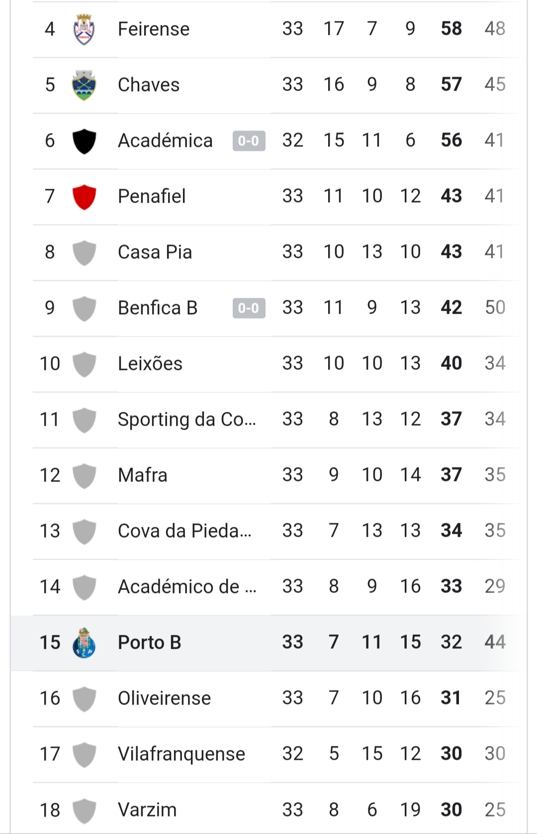537x834 pixels.
Task: Select the highlighted Porto B row
Action: [268, 643]
